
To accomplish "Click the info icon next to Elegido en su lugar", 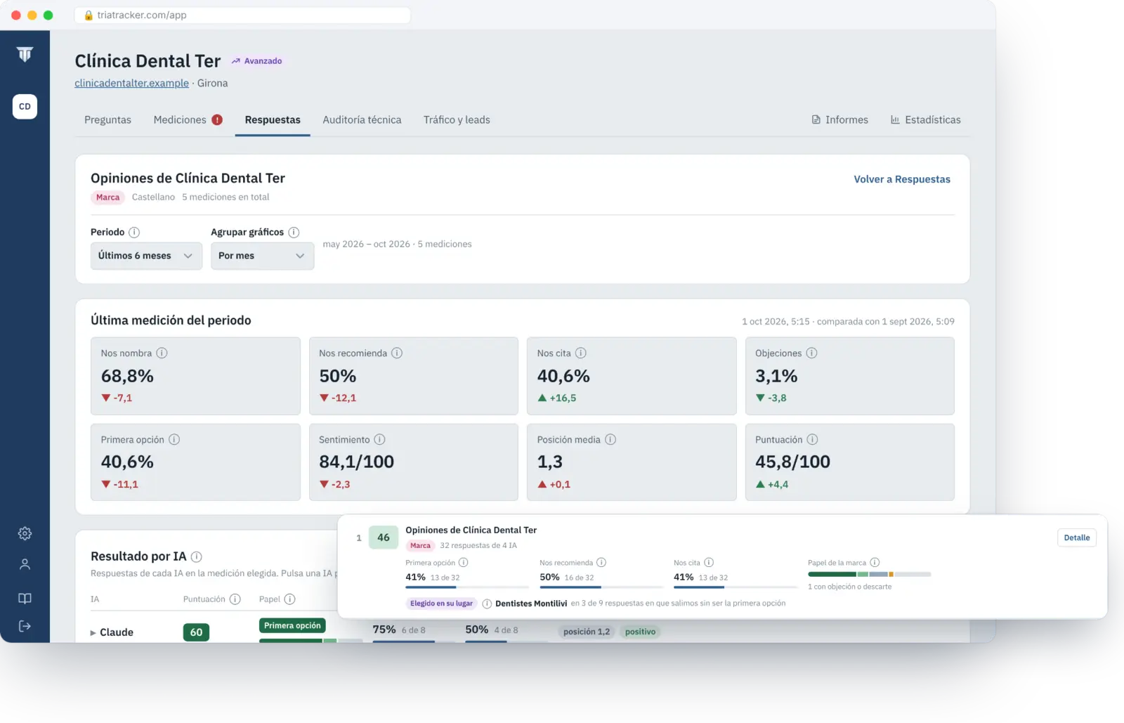I will [487, 604].
